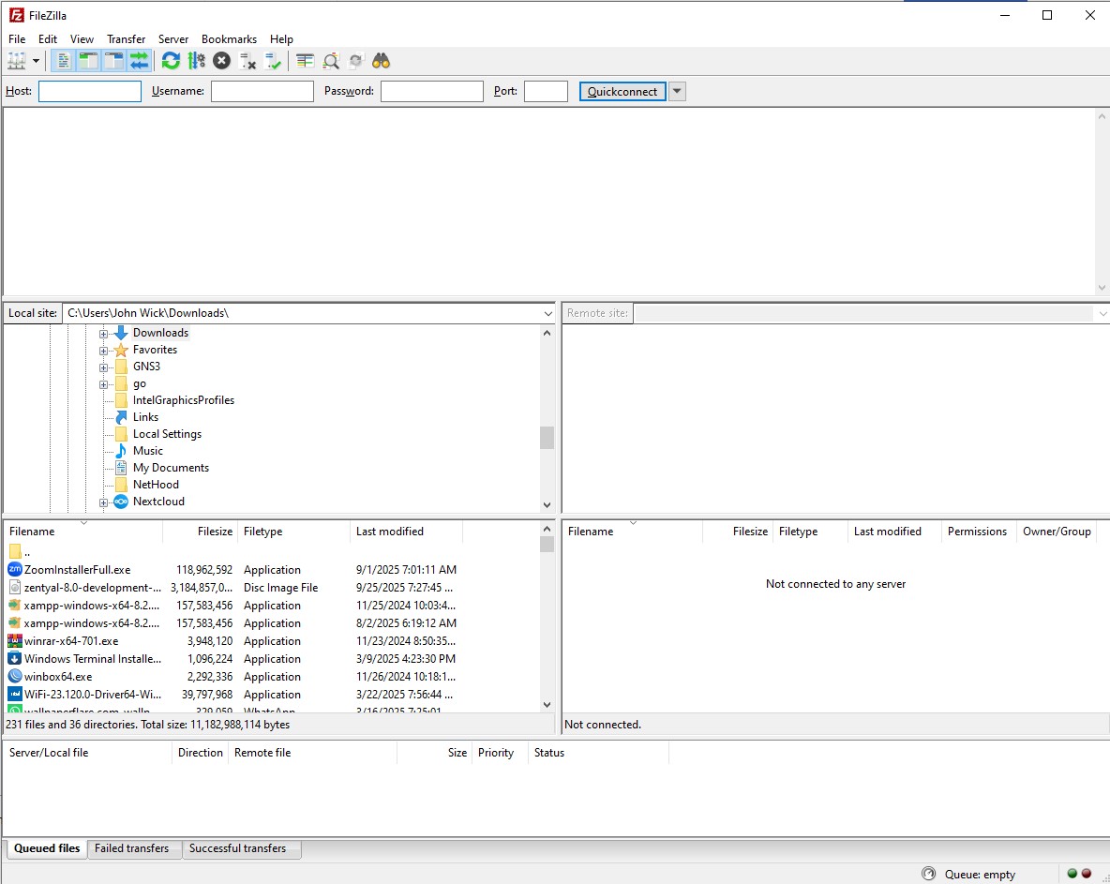Viewport: 1110px width, 884px height.
Task: Click the Host input field
Action: [x=90, y=91]
